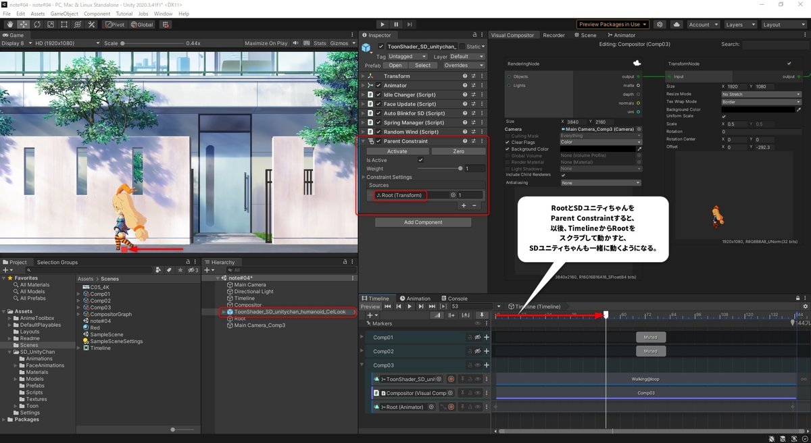Select the Scale tool in toolbar
The image size is (811, 443).
(50, 24)
